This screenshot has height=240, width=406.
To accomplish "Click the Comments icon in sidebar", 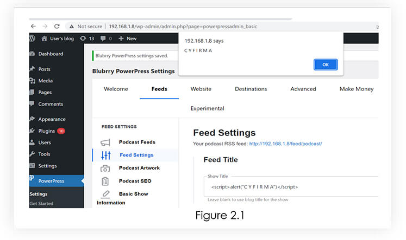I will [32, 103].
